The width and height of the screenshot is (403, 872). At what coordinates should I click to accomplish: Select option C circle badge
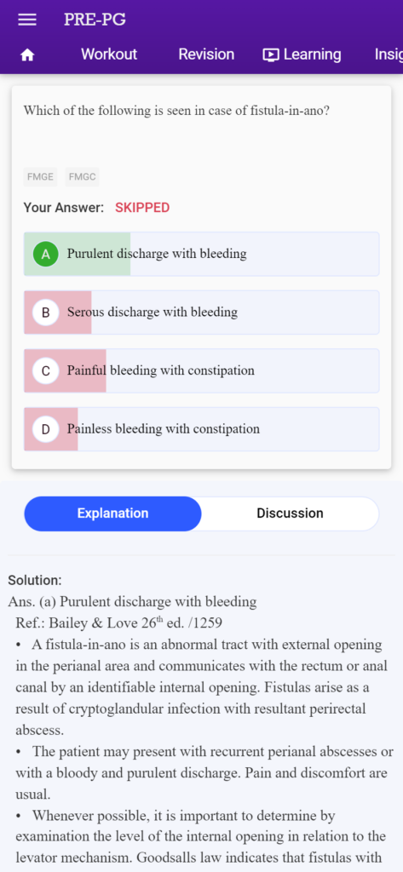point(46,371)
